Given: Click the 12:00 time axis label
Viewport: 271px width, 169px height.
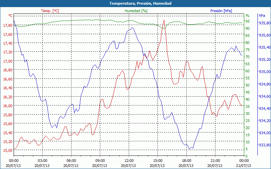Looking at the screenshot, I should click(129, 161).
